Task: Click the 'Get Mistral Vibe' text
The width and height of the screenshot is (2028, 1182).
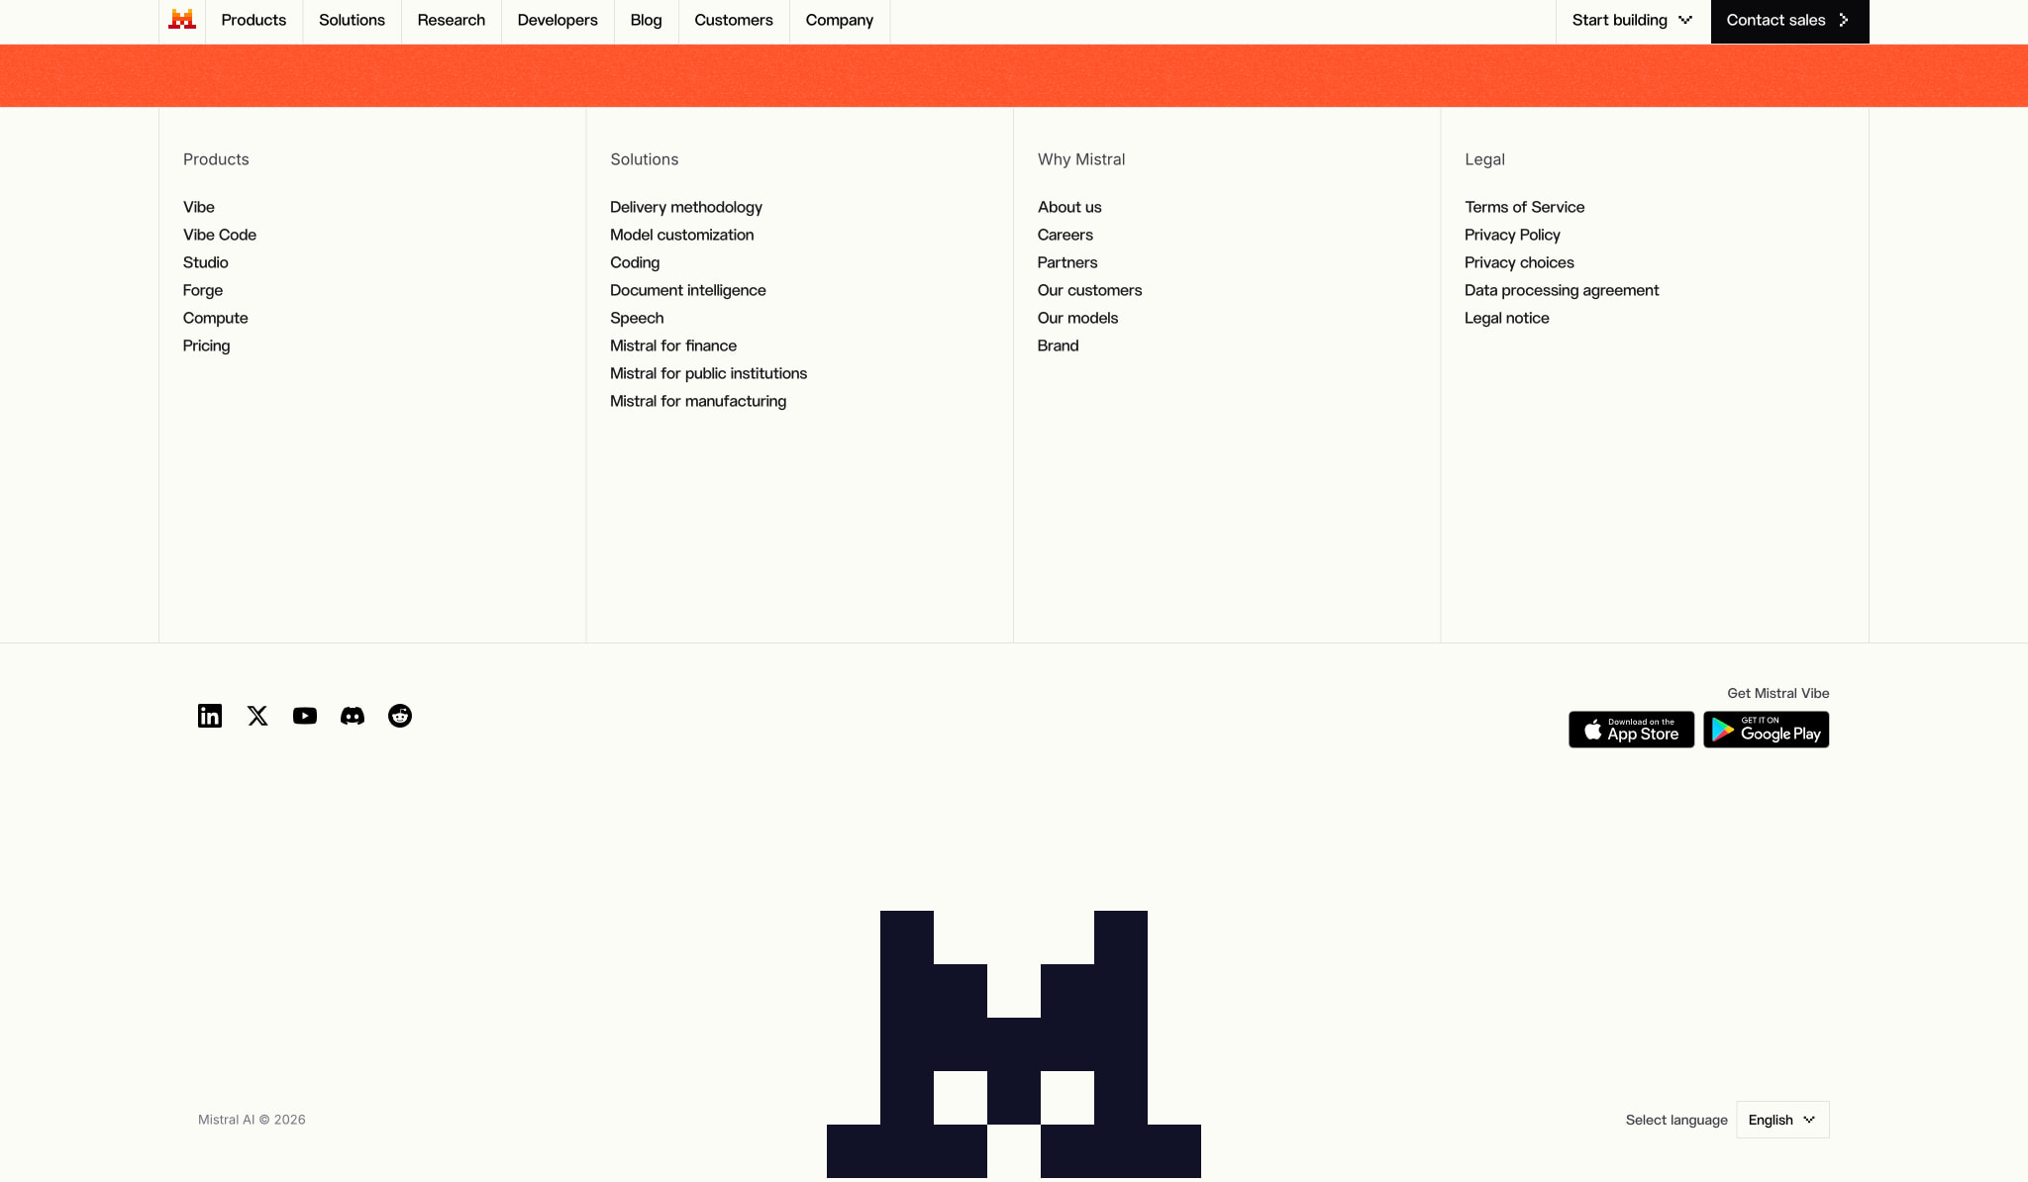Action: click(1778, 693)
